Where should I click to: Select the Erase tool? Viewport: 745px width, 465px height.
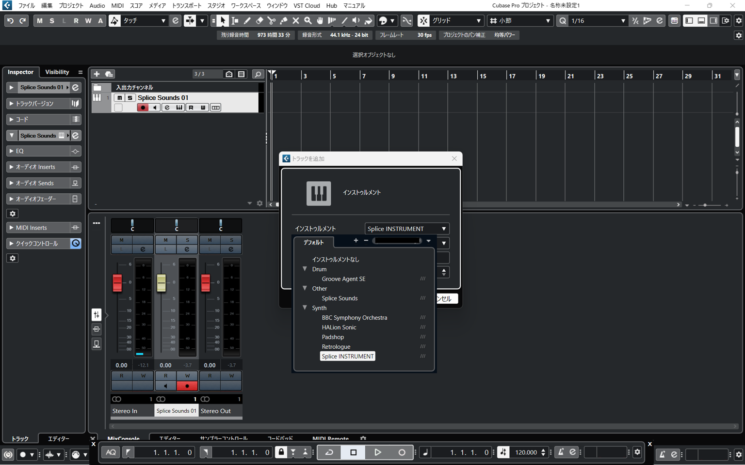[259, 21]
